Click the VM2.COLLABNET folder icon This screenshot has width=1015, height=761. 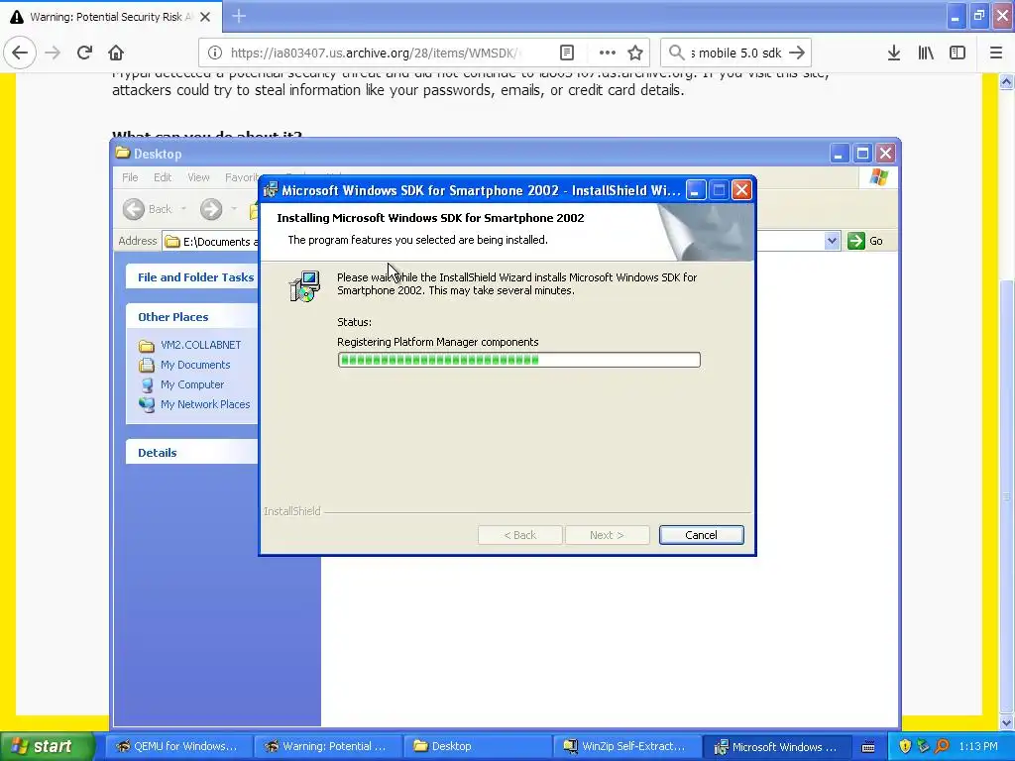147,346
